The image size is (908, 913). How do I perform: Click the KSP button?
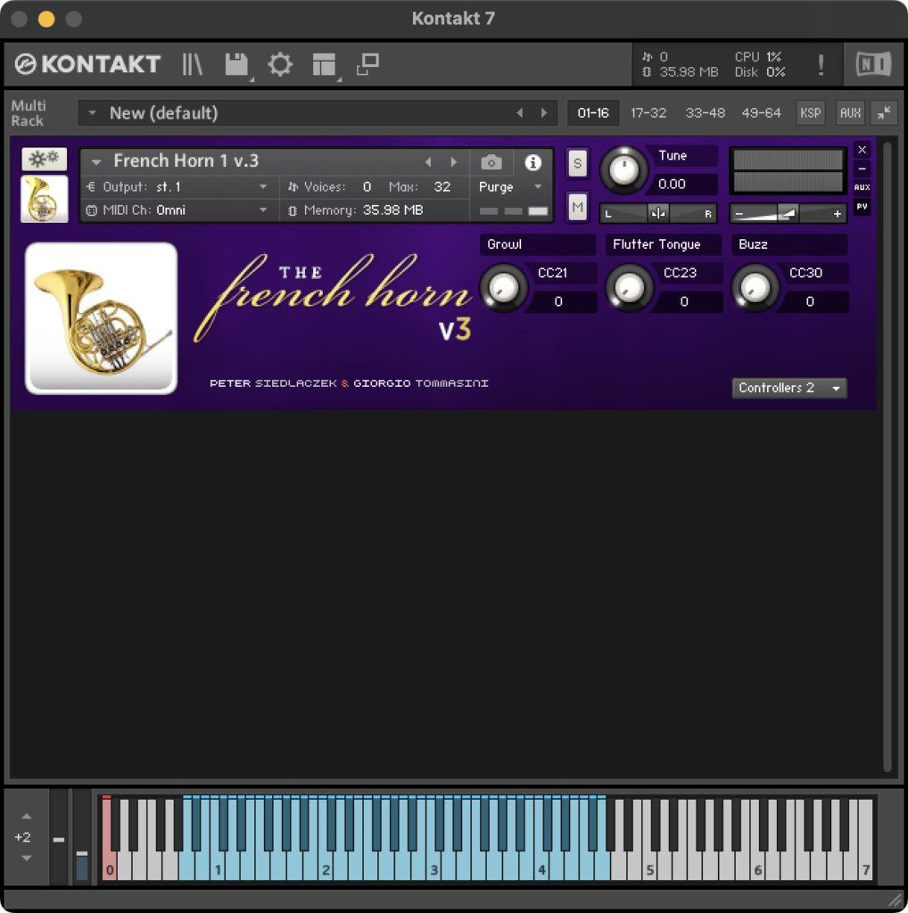pos(810,113)
